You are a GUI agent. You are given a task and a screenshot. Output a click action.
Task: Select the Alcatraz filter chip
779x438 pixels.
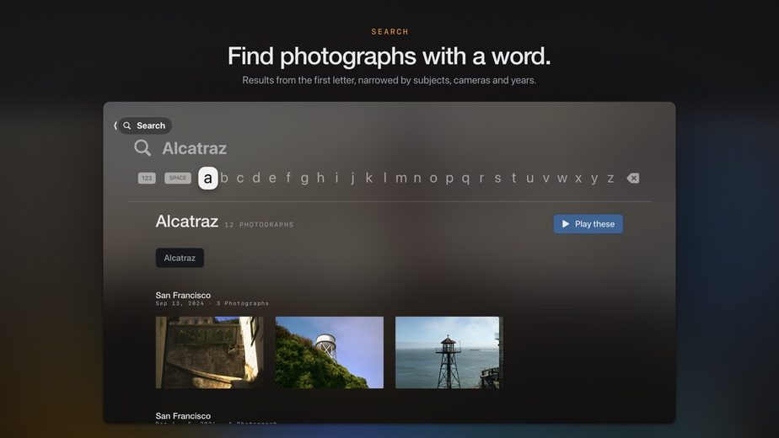tap(180, 258)
